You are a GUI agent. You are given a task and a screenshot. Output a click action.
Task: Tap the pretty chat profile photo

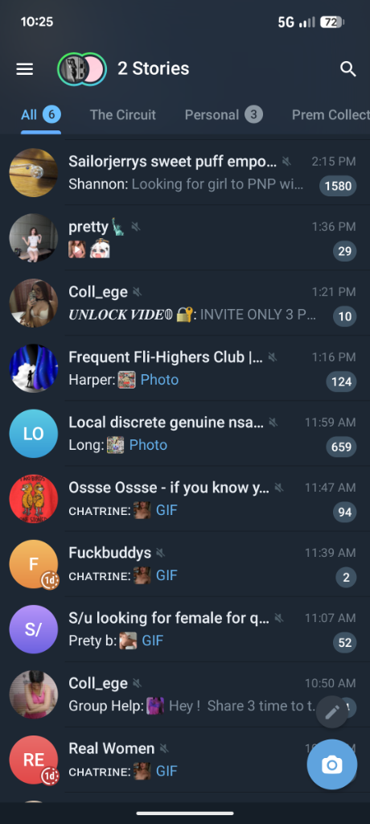(34, 238)
